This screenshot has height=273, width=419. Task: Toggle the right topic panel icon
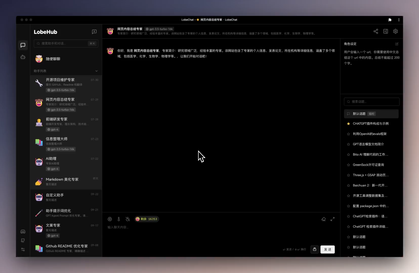click(386, 31)
